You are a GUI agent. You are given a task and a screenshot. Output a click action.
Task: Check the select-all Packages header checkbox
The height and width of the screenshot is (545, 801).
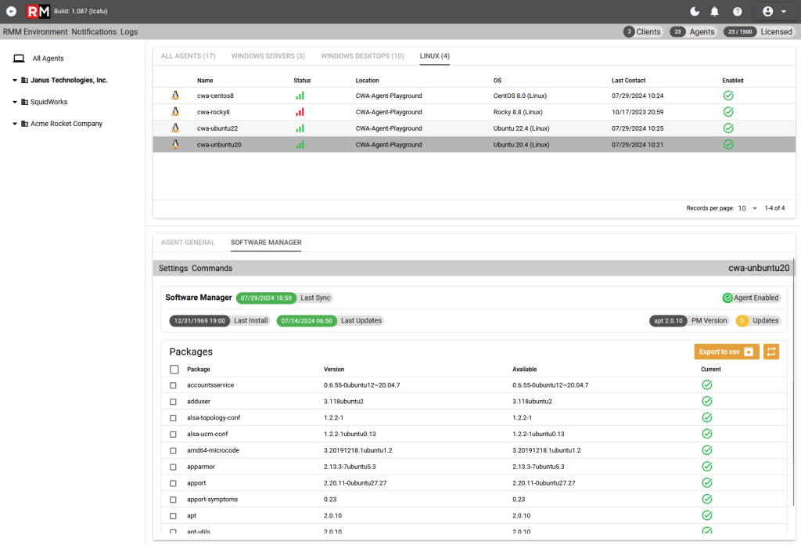pyautogui.click(x=174, y=369)
